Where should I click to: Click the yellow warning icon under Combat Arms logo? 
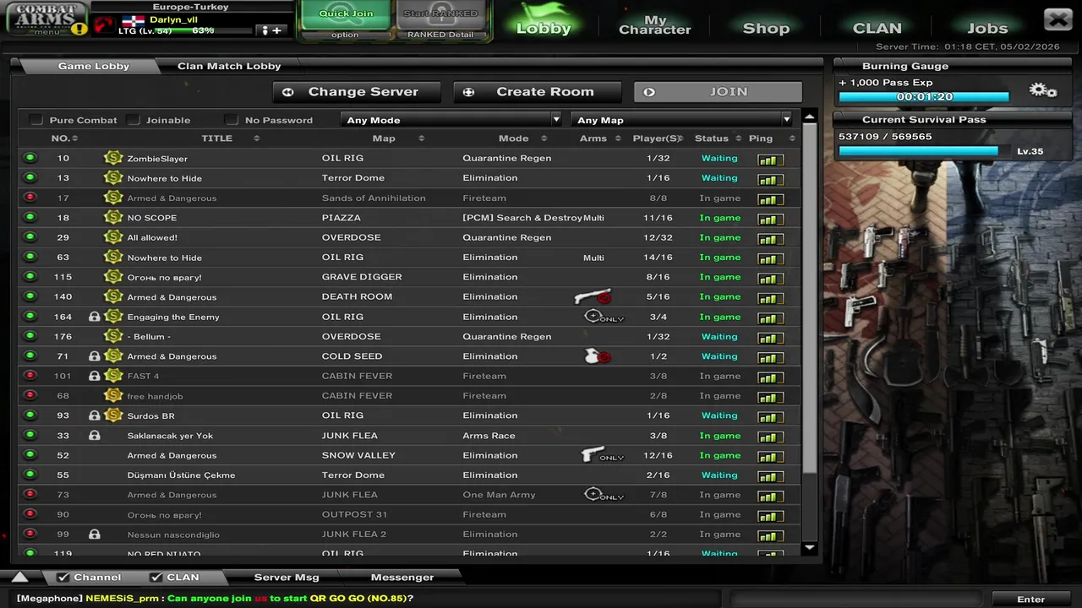point(79,29)
